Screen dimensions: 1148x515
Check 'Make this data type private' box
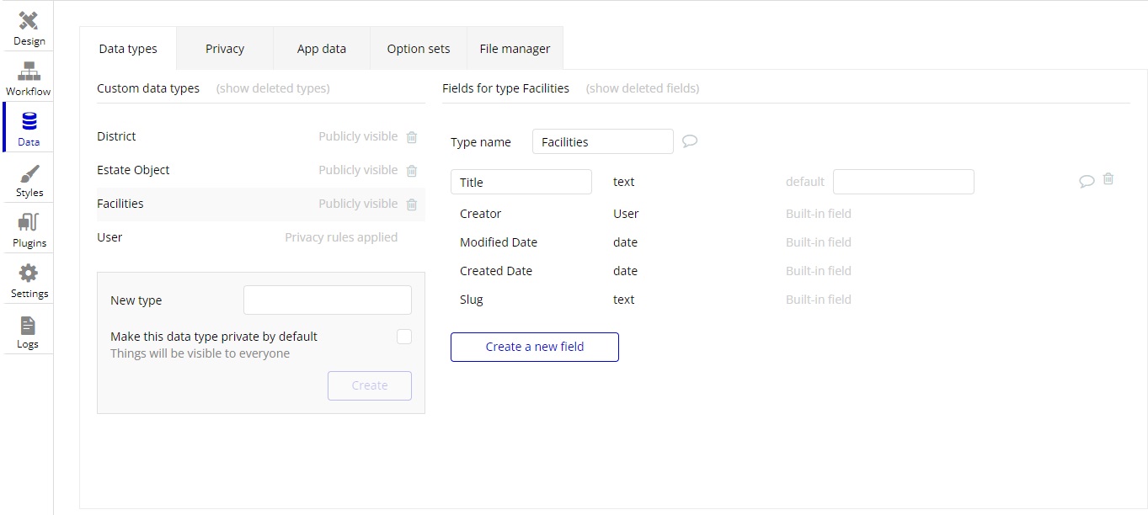404,337
